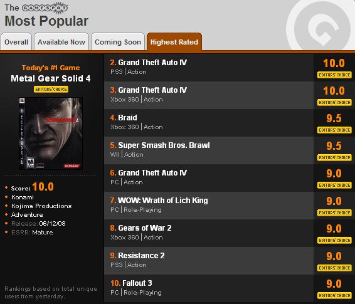
Task: Open Grand Theft Auto IV PS3 entry
Action: 152,63
